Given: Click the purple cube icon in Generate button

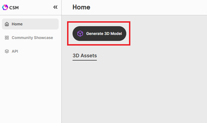Looking at the screenshot, I should point(80,34).
